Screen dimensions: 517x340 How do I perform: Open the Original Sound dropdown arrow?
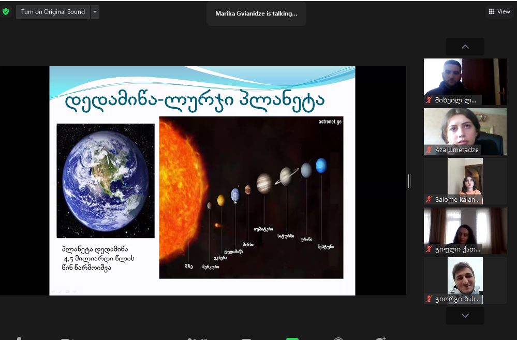click(x=95, y=12)
